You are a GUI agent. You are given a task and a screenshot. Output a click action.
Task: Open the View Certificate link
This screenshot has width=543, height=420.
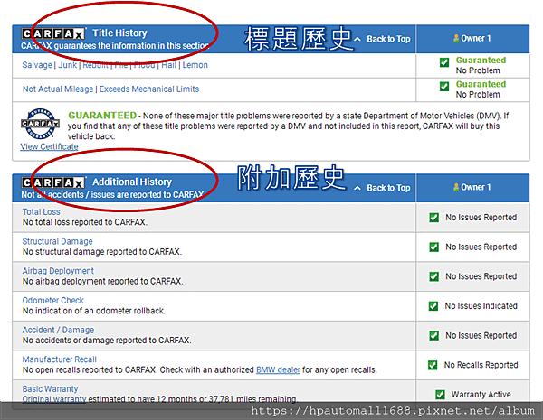click(49, 146)
